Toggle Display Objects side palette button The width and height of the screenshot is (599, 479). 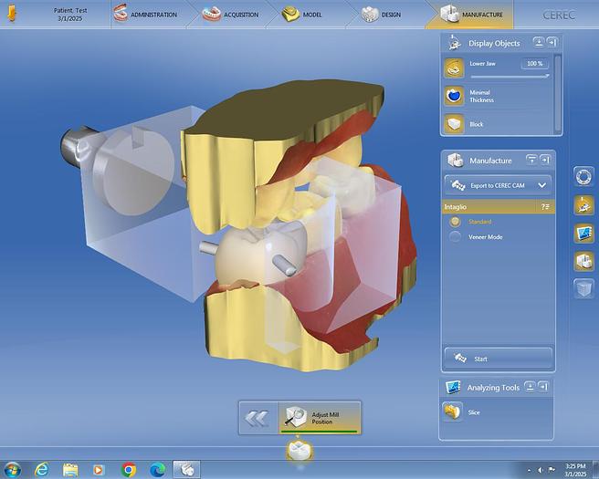[583, 205]
